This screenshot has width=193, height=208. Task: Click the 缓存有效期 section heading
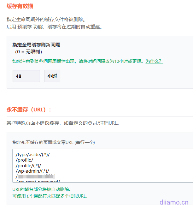click(x=20, y=6)
